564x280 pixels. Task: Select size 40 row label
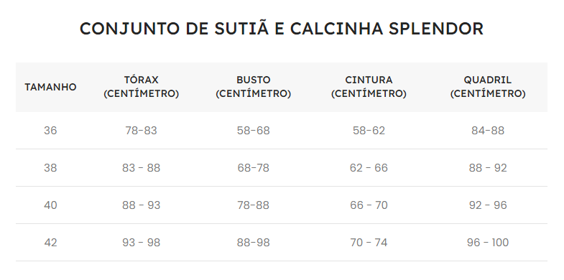click(x=50, y=205)
